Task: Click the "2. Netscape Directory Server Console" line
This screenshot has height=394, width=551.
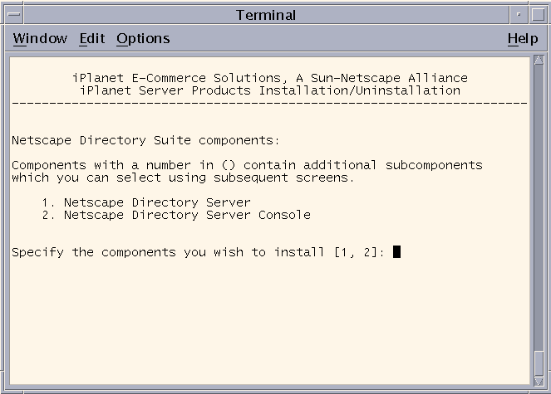Action: tap(176, 215)
